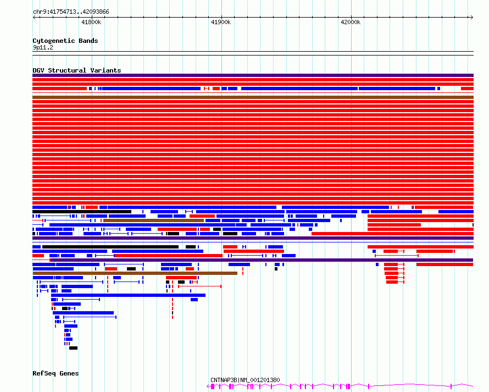Image resolution: width=489 pixels, height=392 pixels.
Task: Click the CNTNAP3B|NM_001201380 gene label
Action: [x=245, y=380]
